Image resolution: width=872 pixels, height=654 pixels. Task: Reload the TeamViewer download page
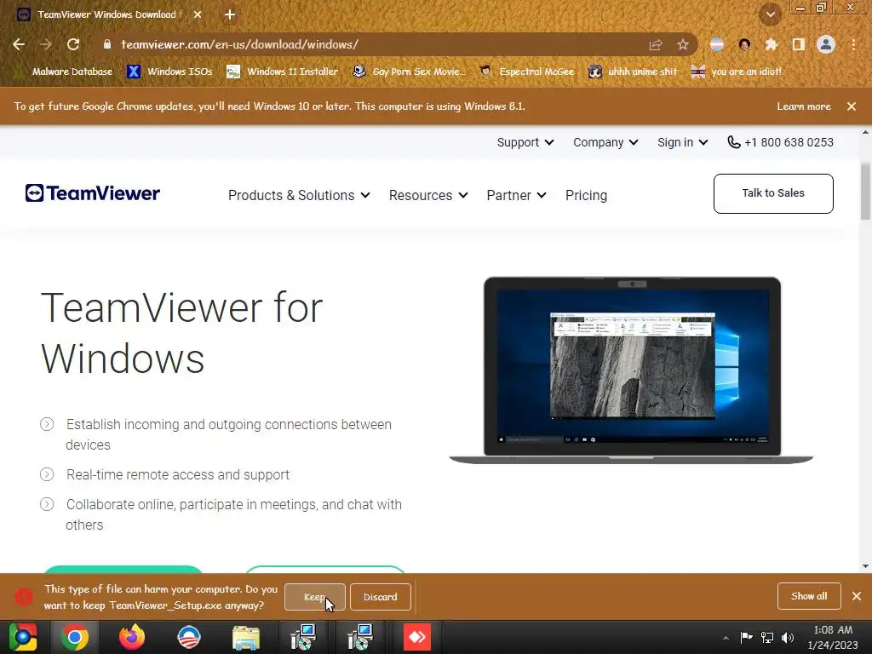73,44
